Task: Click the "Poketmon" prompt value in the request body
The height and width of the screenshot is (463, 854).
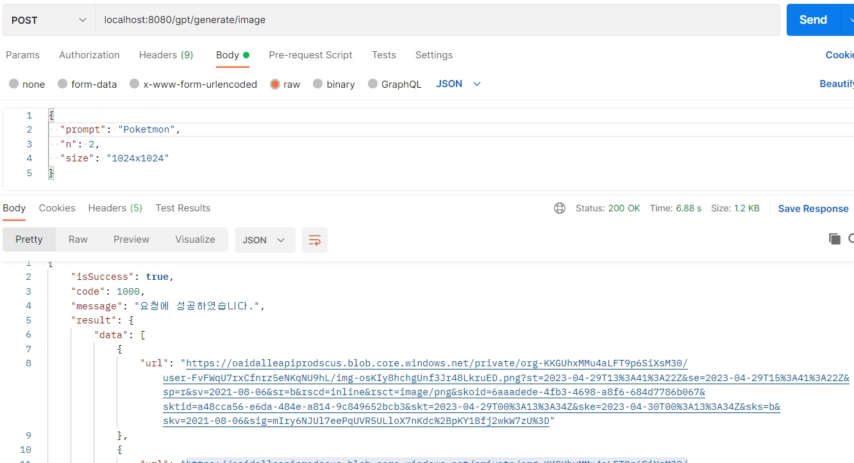Action: 146,129
